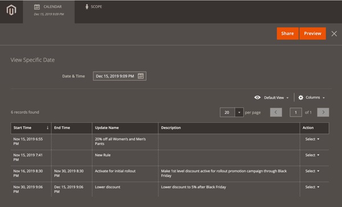Click the 'New Rule' update name
This screenshot has width=342, height=207.
tap(103, 155)
